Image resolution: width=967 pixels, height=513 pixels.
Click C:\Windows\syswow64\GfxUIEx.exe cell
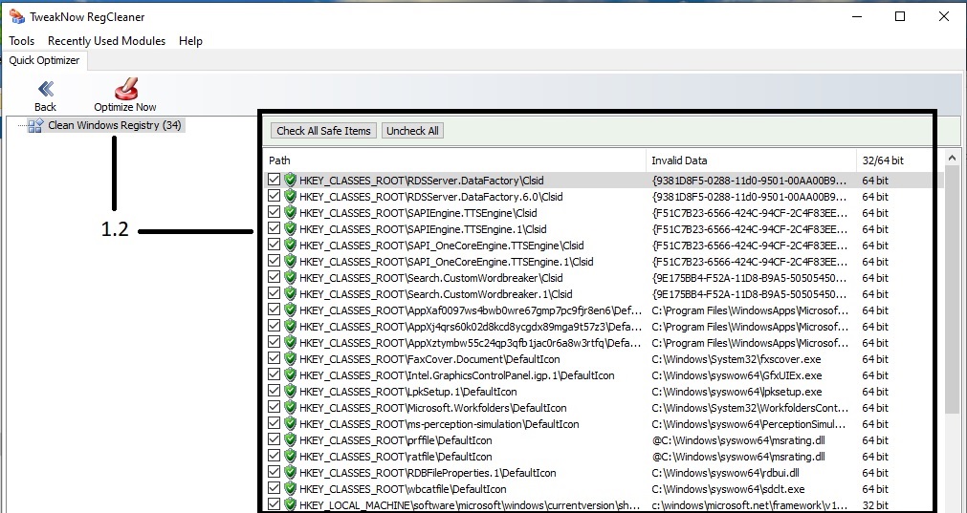(x=737, y=375)
